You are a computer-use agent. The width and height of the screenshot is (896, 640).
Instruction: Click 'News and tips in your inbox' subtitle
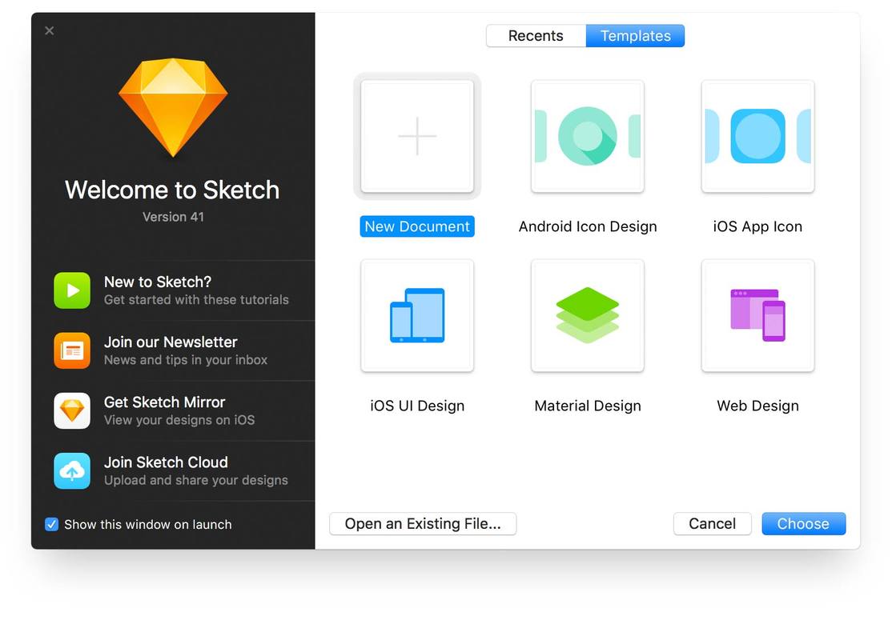[186, 360]
